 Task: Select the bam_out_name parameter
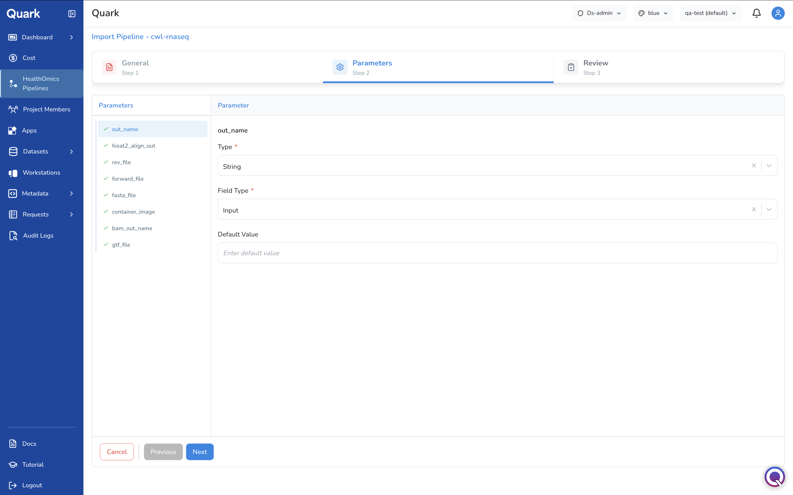click(153, 228)
